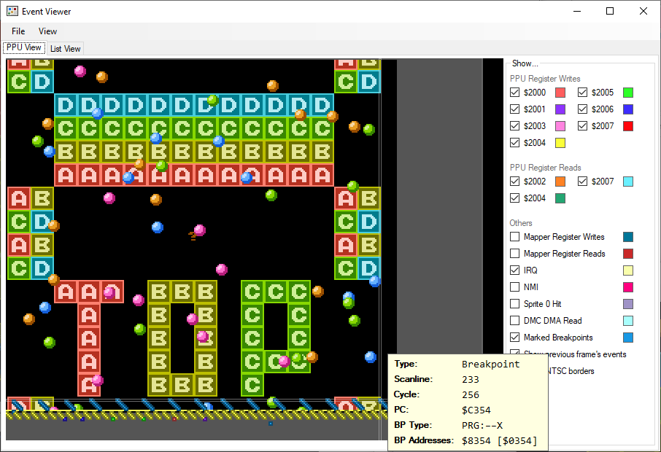Change the NMI color swatch
Image resolution: width=661 pixels, height=452 pixels.
click(x=628, y=287)
